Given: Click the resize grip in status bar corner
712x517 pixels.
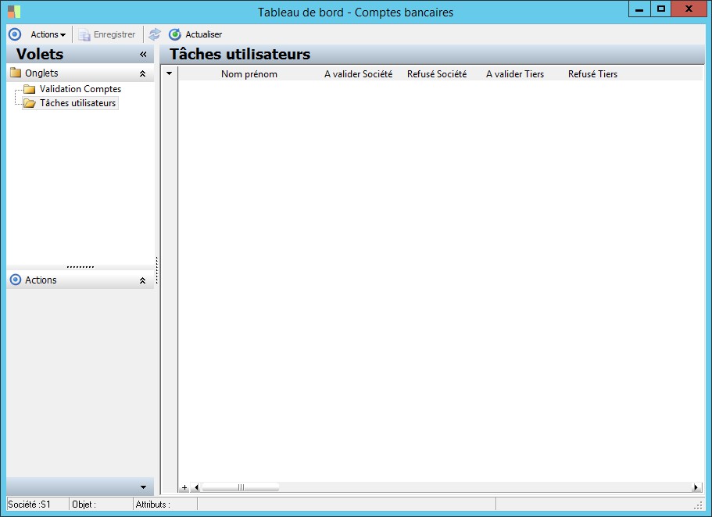Looking at the screenshot, I should click(x=699, y=505).
